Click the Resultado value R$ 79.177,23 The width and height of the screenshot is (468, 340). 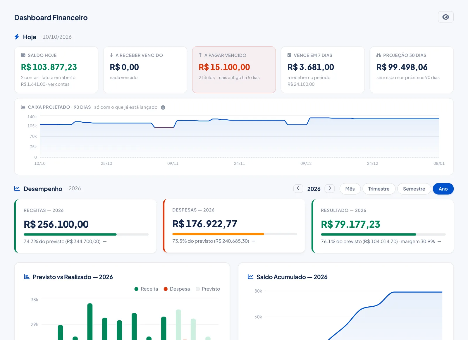pos(350,224)
